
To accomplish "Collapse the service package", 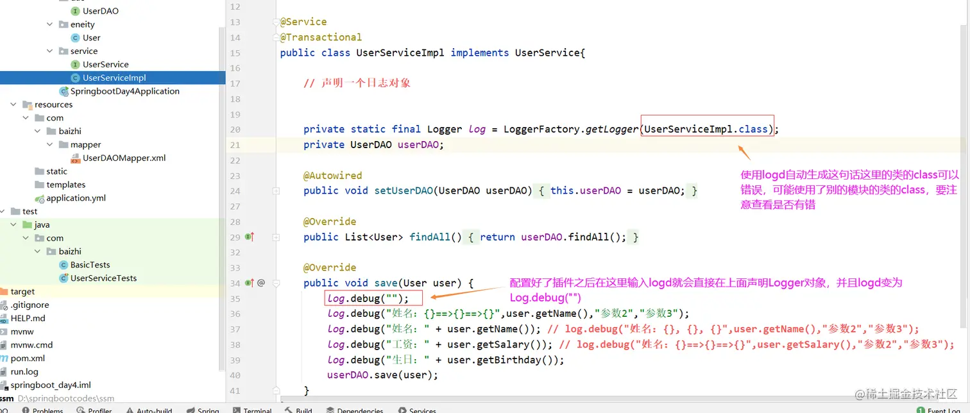I will click(50, 51).
